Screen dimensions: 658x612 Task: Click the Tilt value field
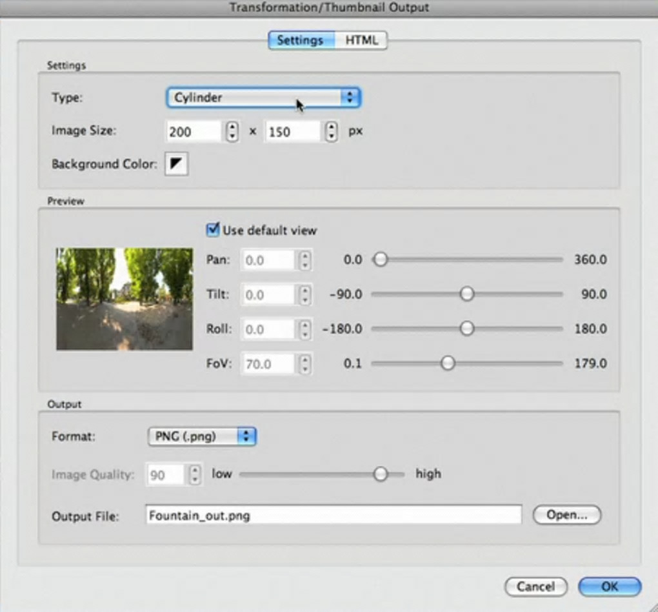(x=268, y=295)
